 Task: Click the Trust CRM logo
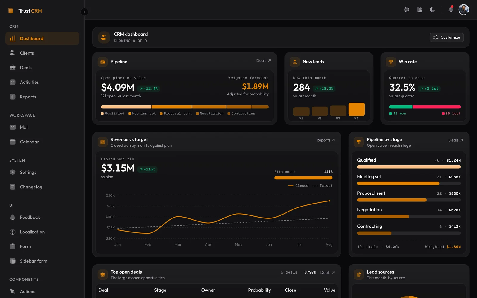(25, 11)
